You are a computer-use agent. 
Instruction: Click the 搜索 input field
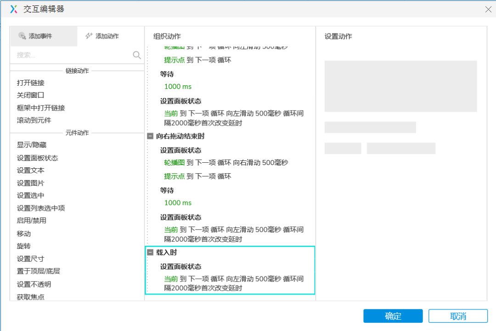pos(73,55)
